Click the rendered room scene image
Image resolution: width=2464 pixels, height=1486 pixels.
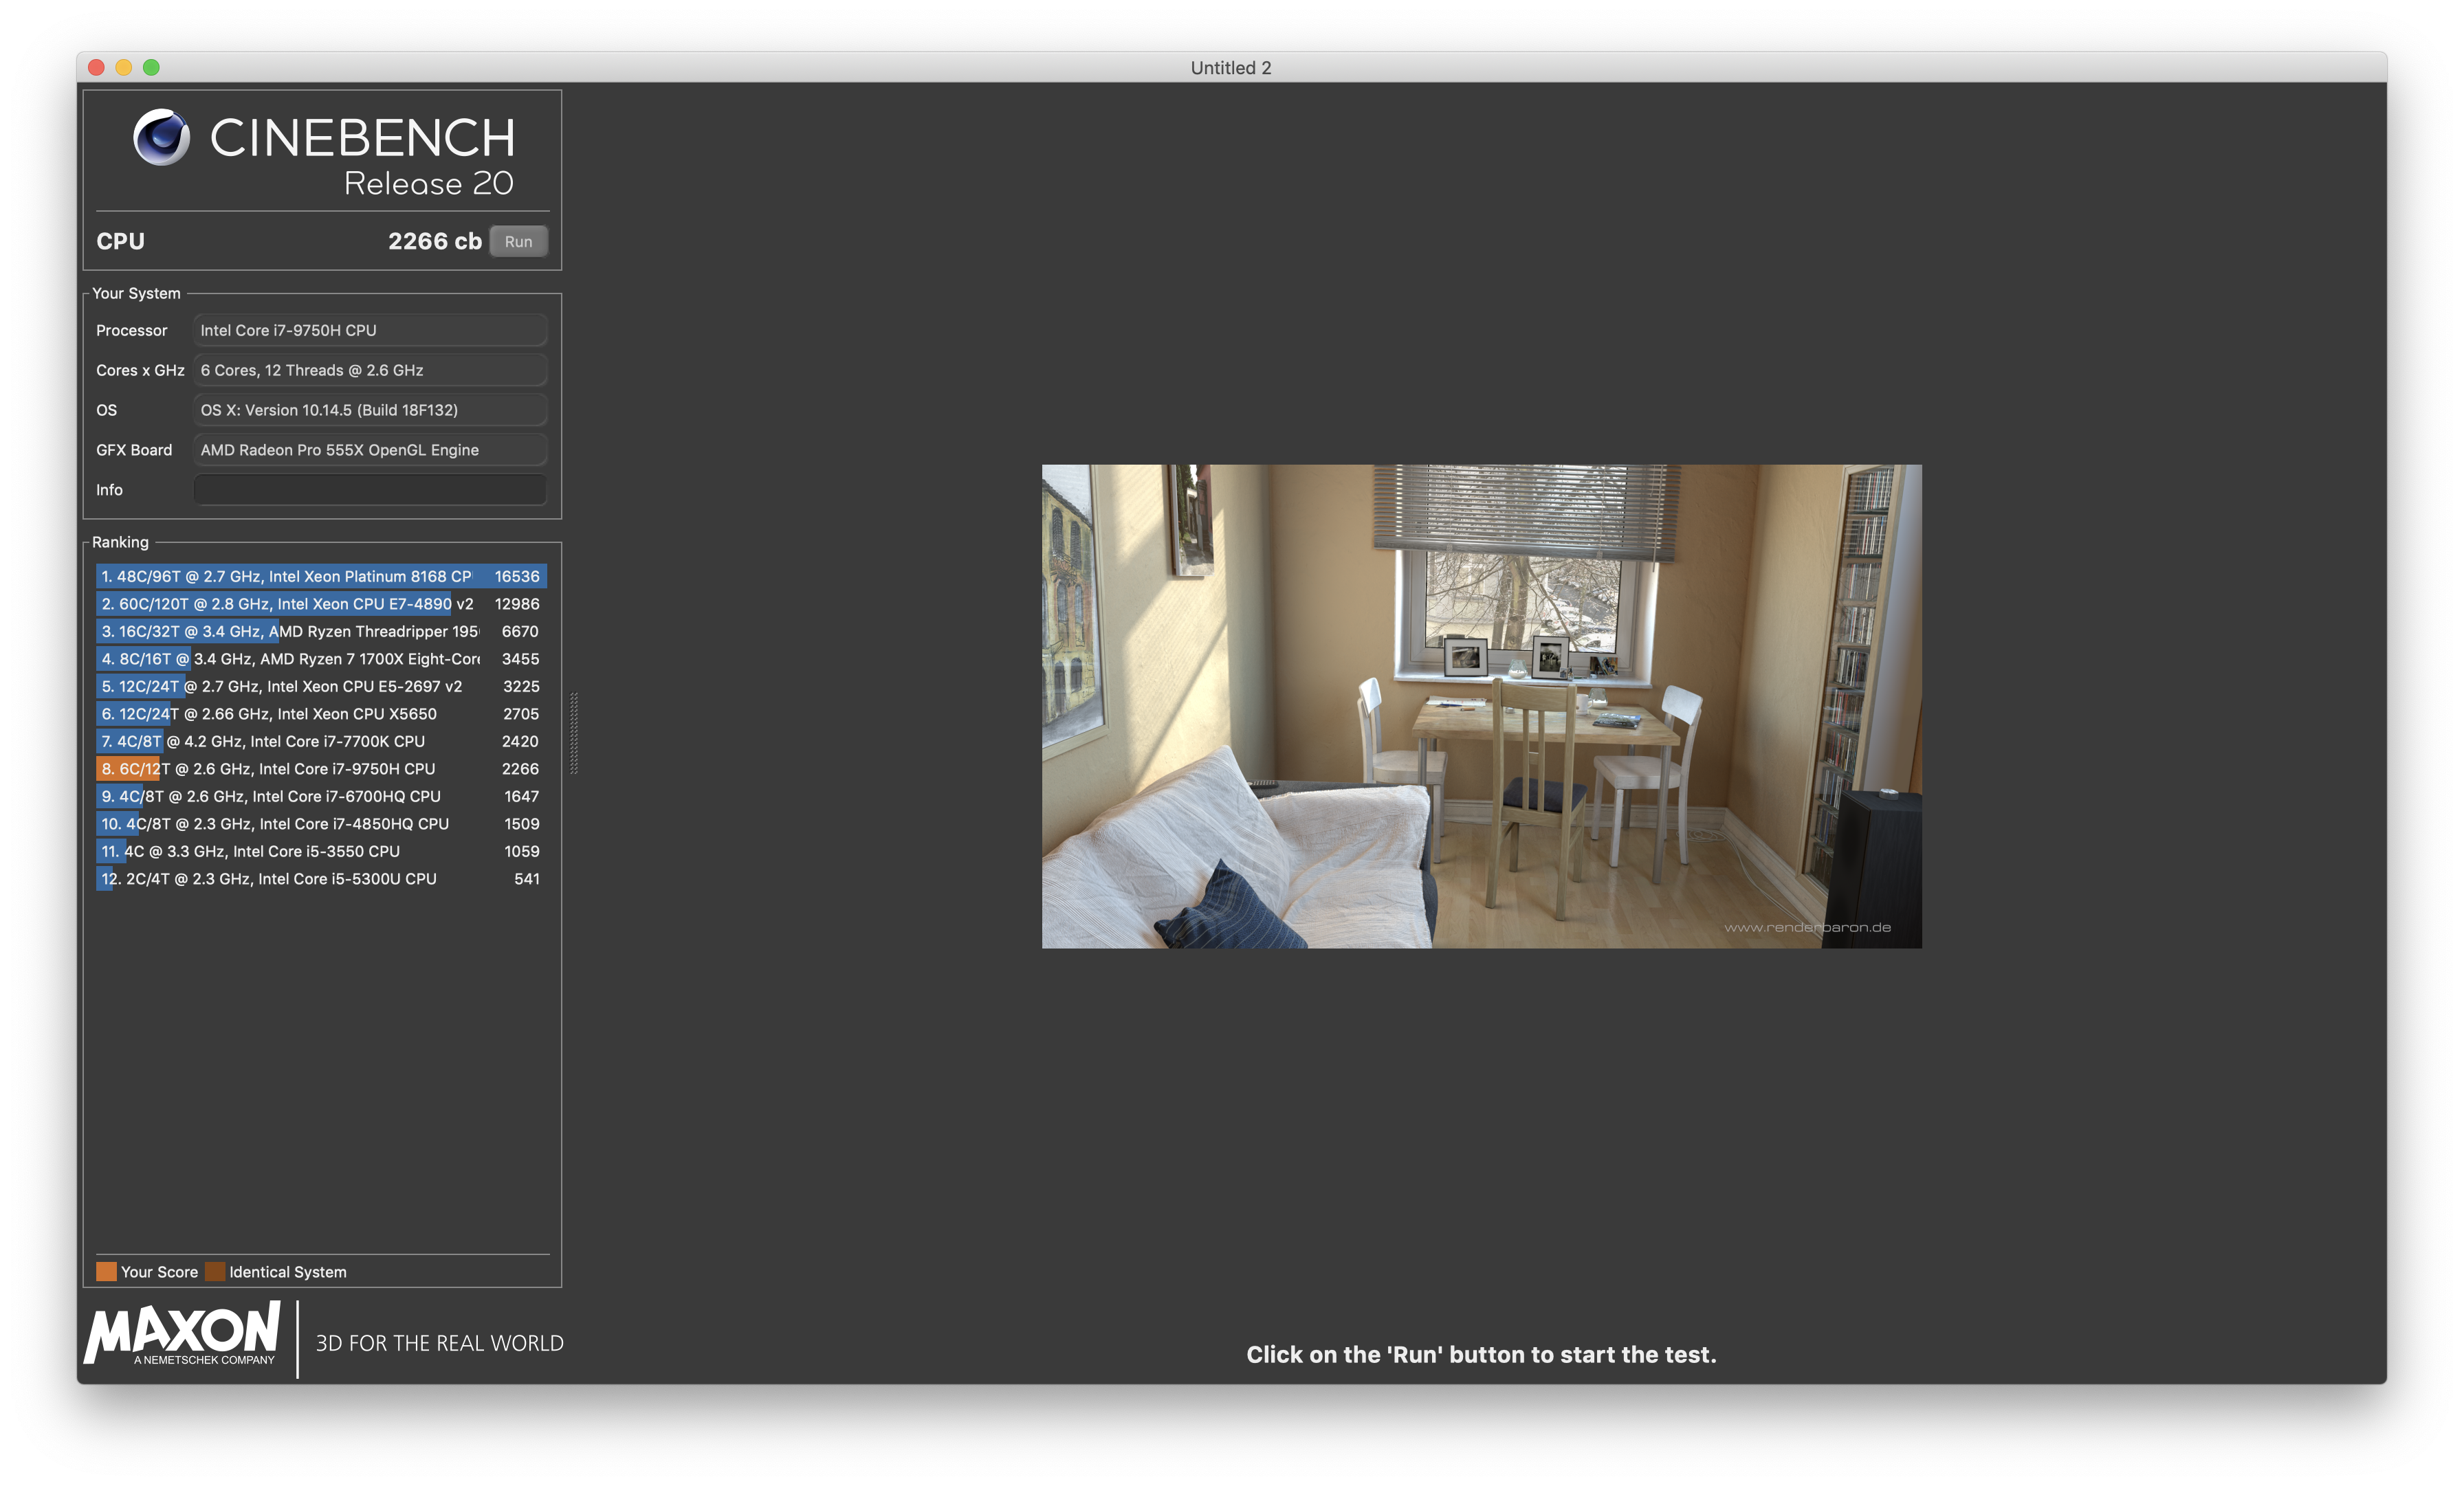pyautogui.click(x=1481, y=706)
